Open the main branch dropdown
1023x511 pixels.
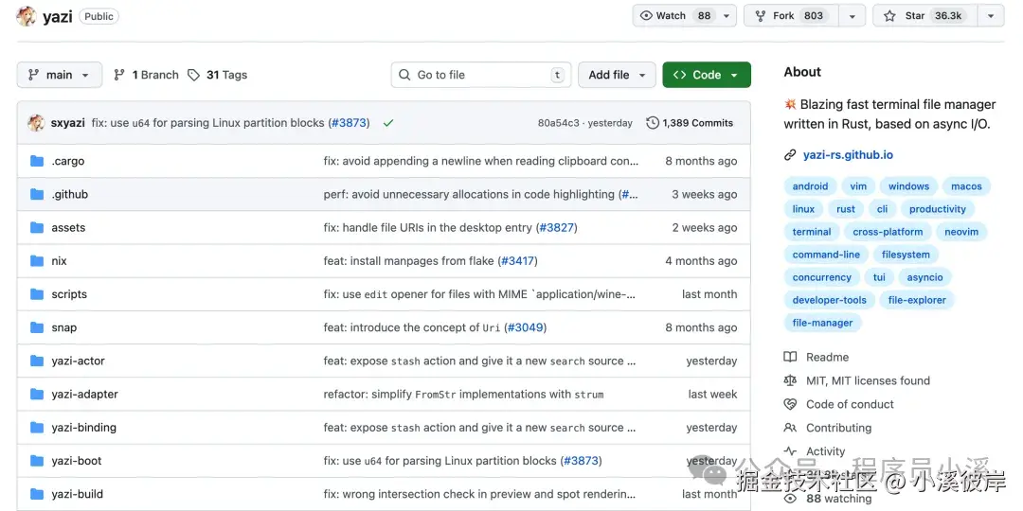tap(60, 75)
